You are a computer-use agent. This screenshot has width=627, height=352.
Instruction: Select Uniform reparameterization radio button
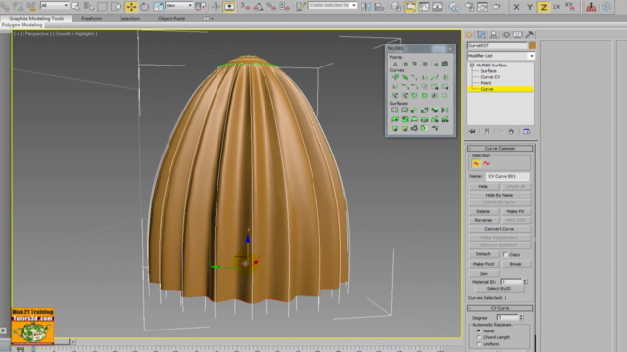coord(479,343)
